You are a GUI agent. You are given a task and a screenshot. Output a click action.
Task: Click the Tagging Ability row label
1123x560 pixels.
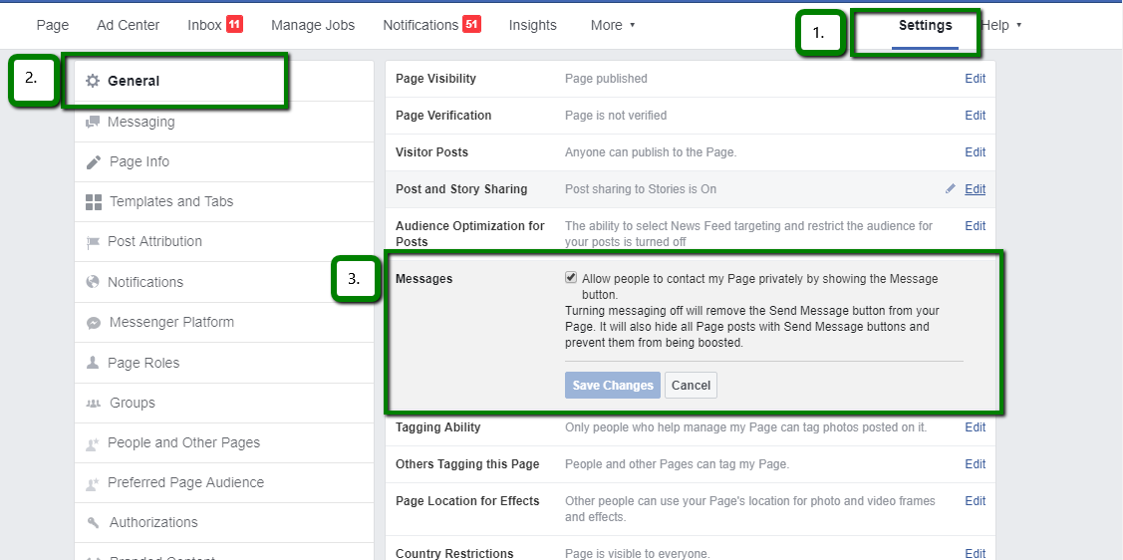tap(438, 427)
